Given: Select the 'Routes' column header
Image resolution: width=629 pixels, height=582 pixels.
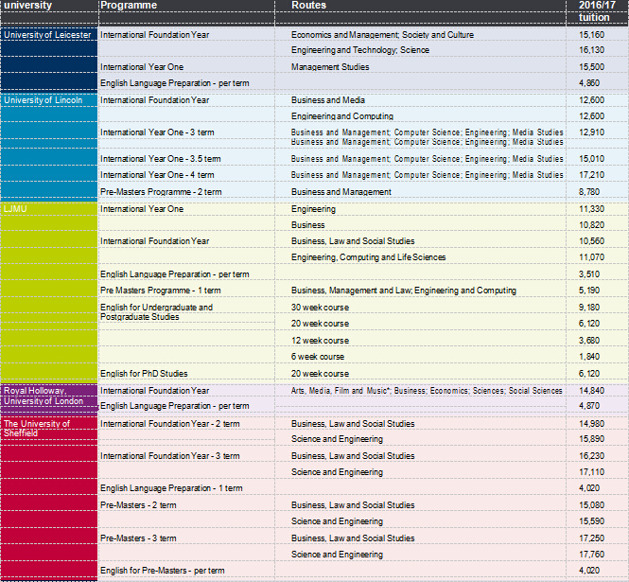Looking at the screenshot, I should click(x=308, y=6).
